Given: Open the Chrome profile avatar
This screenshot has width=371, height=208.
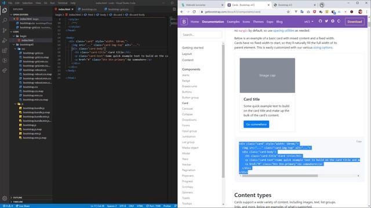Looking at the screenshot, I should (360, 12).
